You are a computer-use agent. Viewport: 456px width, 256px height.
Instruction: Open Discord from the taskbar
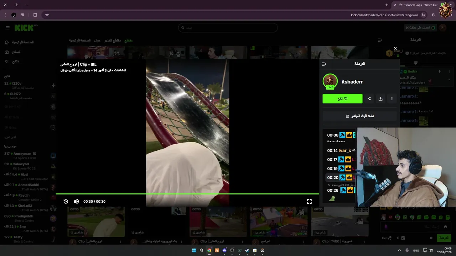[224, 250]
